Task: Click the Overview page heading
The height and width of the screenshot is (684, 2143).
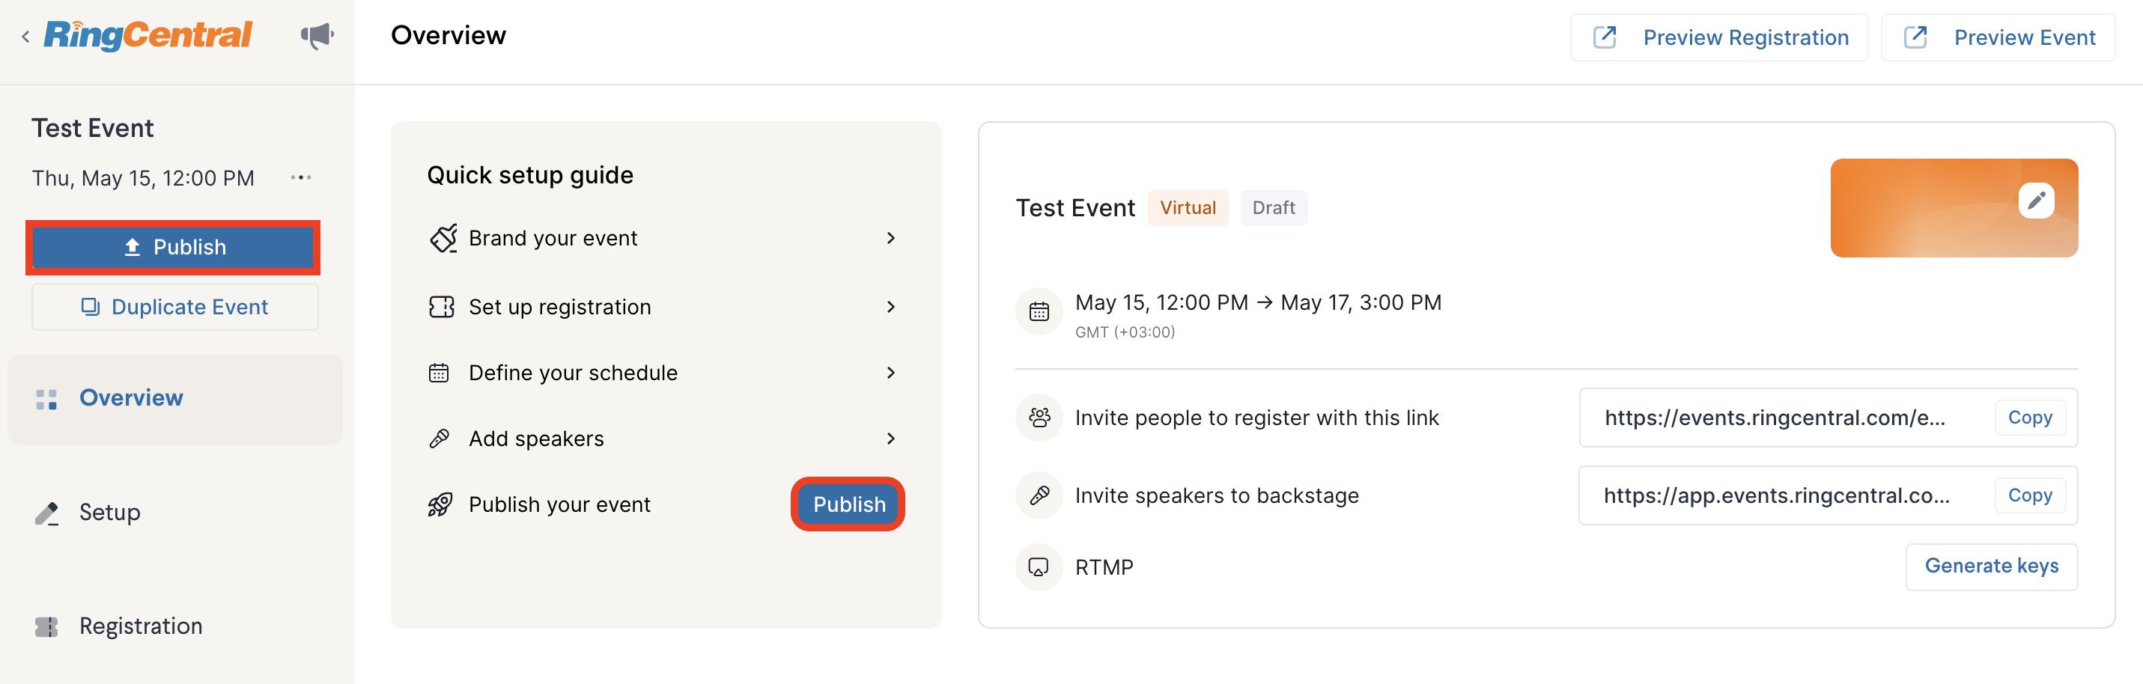Action: point(449,36)
